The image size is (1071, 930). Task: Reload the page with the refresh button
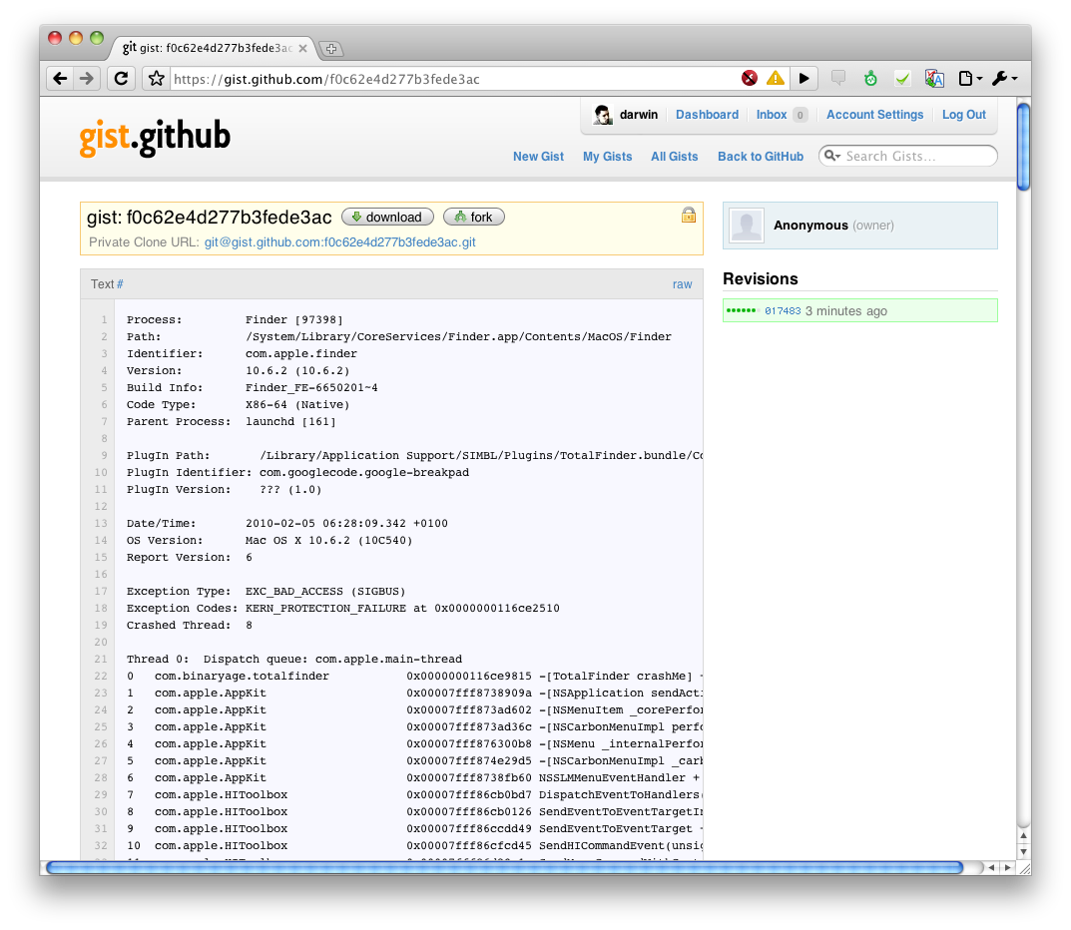[x=120, y=79]
